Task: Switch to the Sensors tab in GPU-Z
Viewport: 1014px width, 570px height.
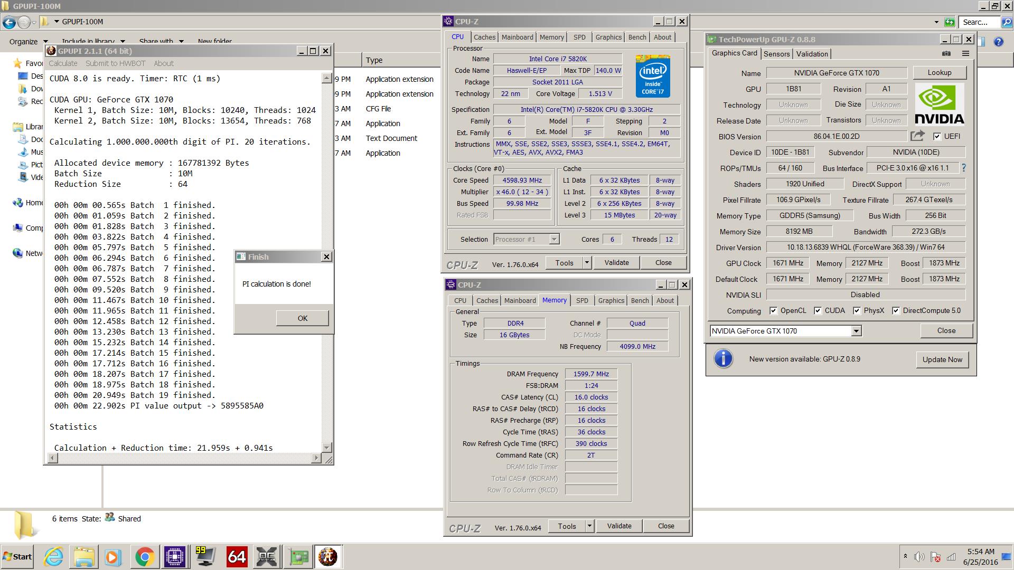Action: point(776,54)
